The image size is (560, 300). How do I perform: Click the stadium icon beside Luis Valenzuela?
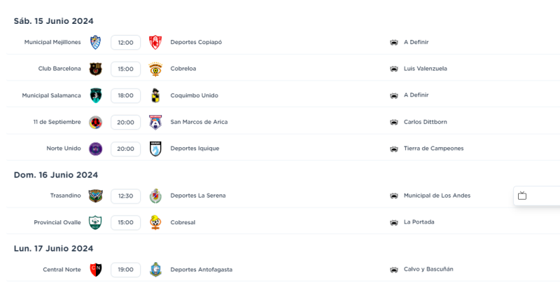click(394, 69)
